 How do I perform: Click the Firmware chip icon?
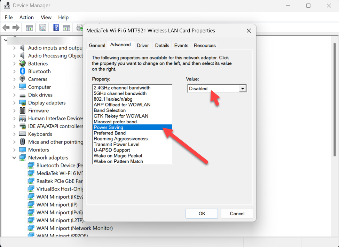click(x=23, y=110)
